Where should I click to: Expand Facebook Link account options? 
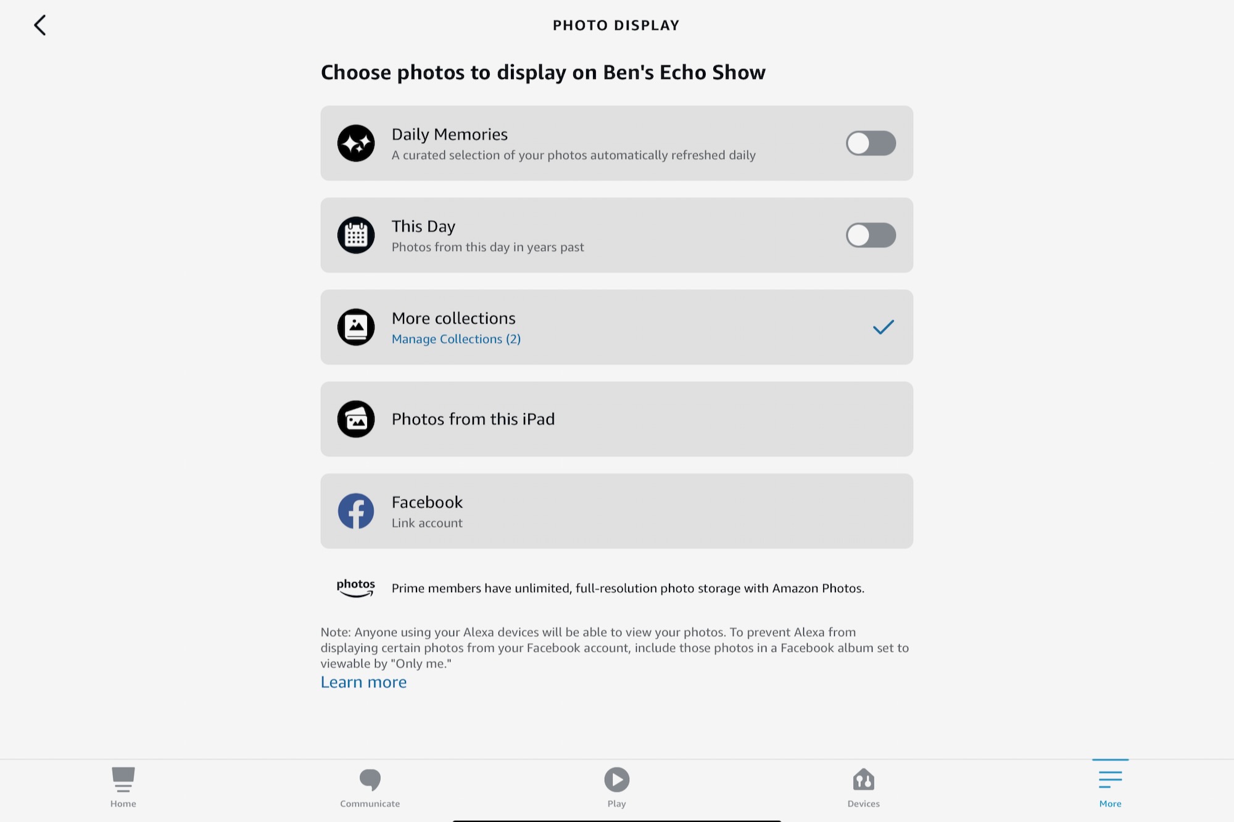click(616, 510)
